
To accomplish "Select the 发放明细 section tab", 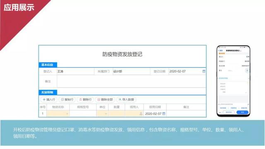I will pyautogui.click(x=48, y=92).
